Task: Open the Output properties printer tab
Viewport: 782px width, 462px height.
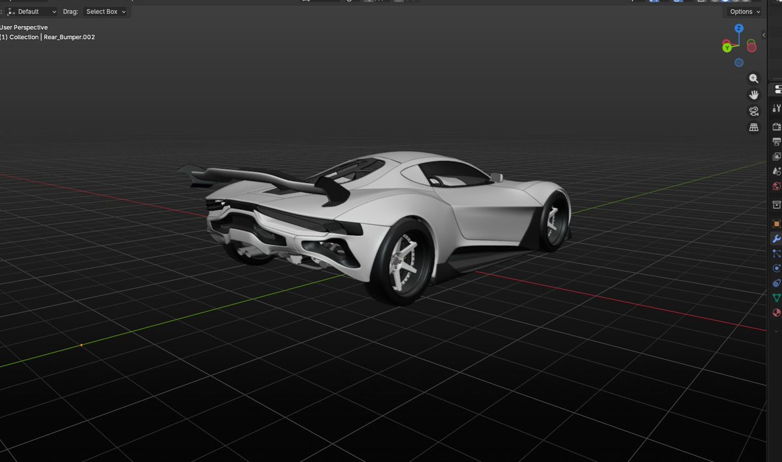Action: click(776, 141)
